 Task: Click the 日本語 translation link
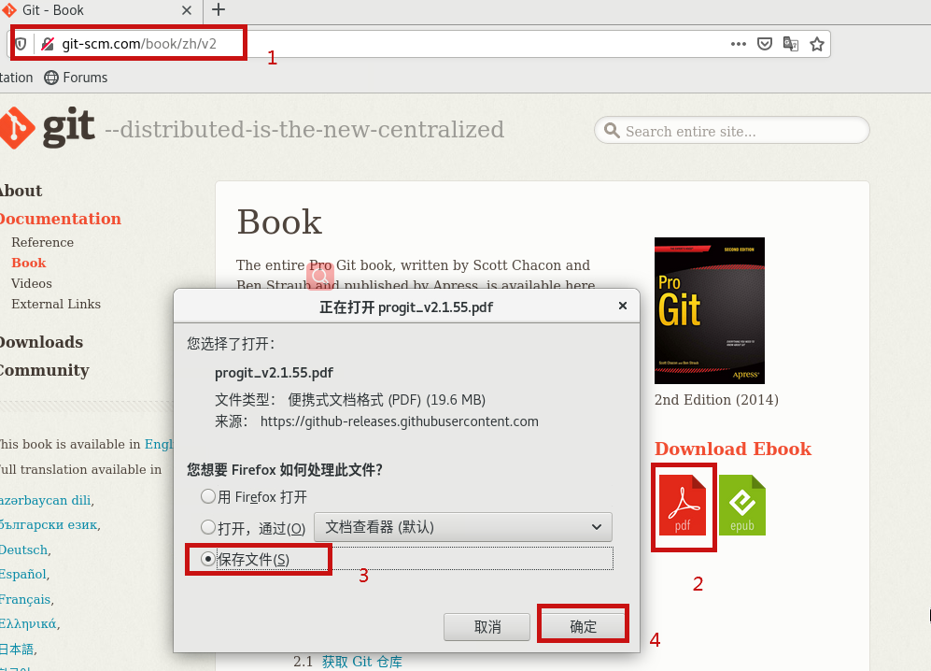click(17, 649)
